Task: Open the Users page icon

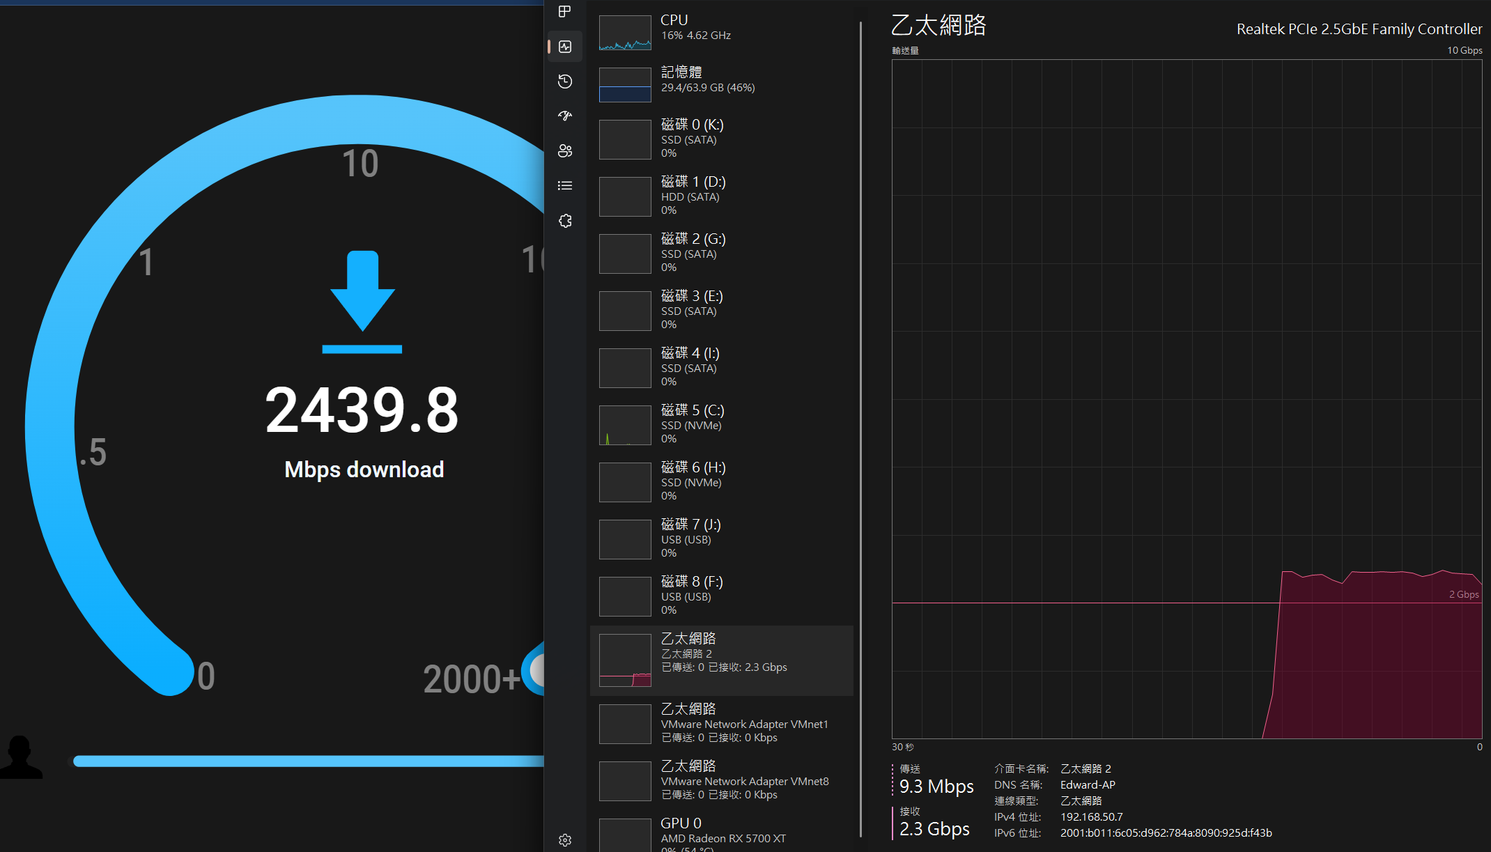Action: [x=565, y=150]
